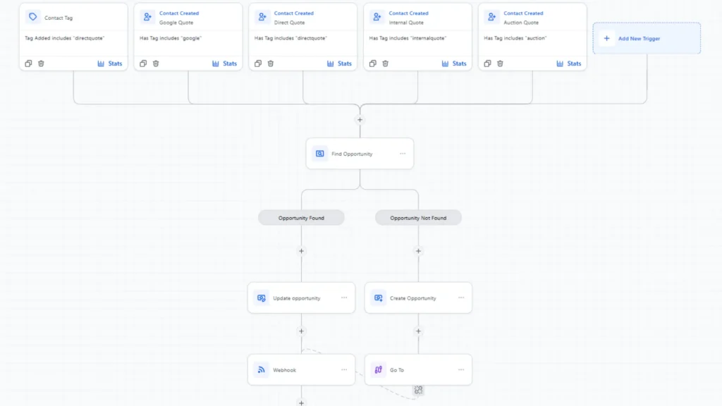
Task: Select the 'Has Tag includes "internalquote"' text
Action: pyautogui.click(x=408, y=38)
